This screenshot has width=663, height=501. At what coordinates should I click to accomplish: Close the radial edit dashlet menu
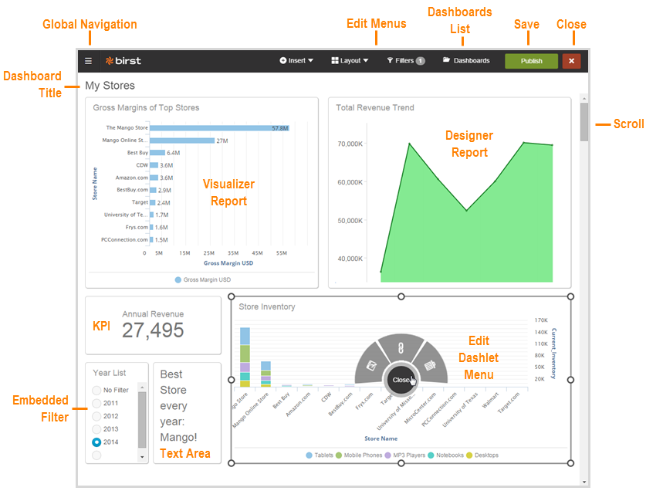[x=401, y=380]
